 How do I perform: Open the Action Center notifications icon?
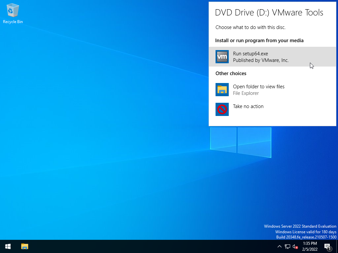328,246
